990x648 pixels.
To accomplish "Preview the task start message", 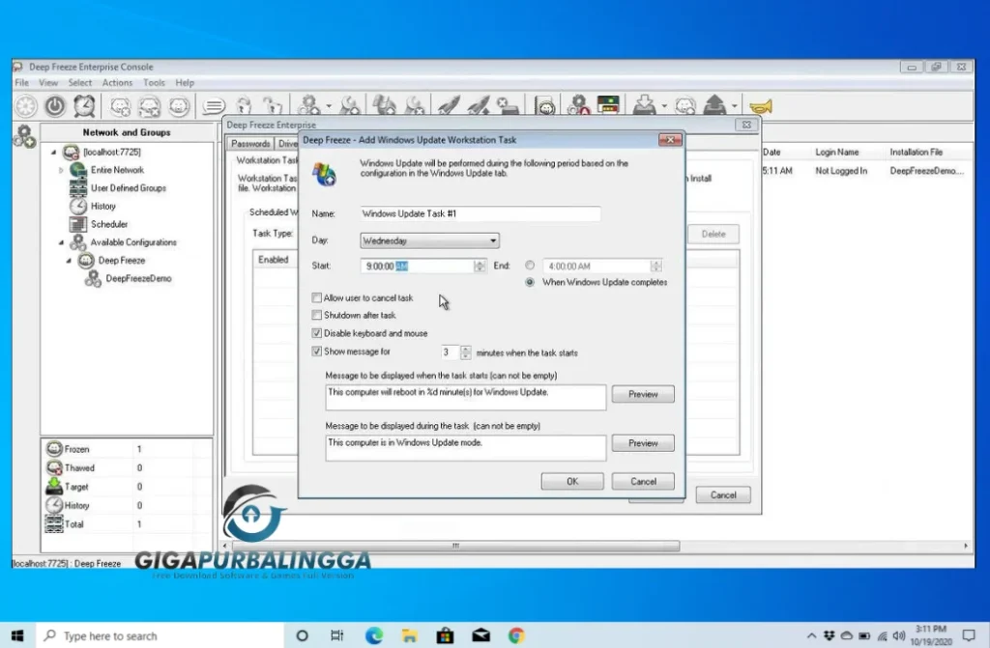I will click(x=643, y=395).
